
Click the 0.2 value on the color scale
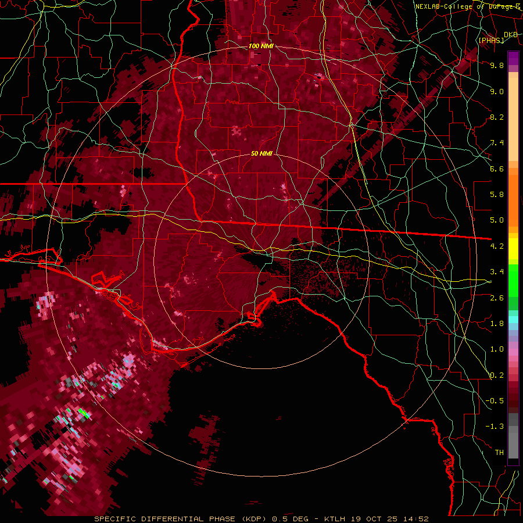497,375
